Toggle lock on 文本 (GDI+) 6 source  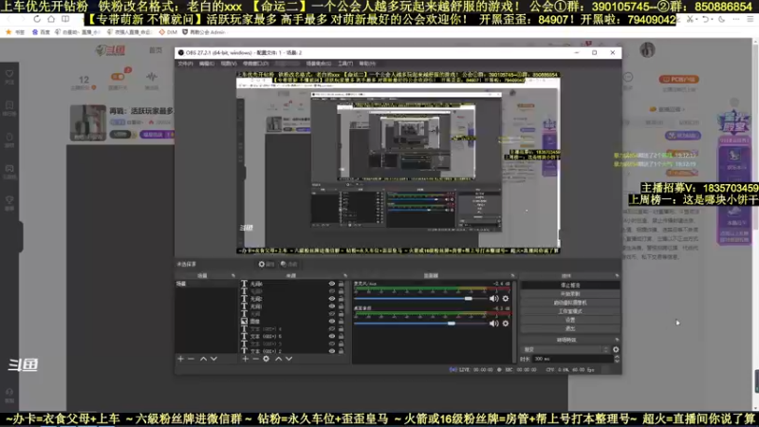click(x=342, y=336)
